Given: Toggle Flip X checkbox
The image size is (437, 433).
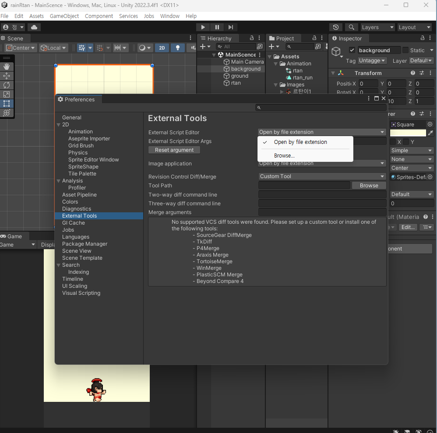Looking at the screenshot, I should [393, 142].
